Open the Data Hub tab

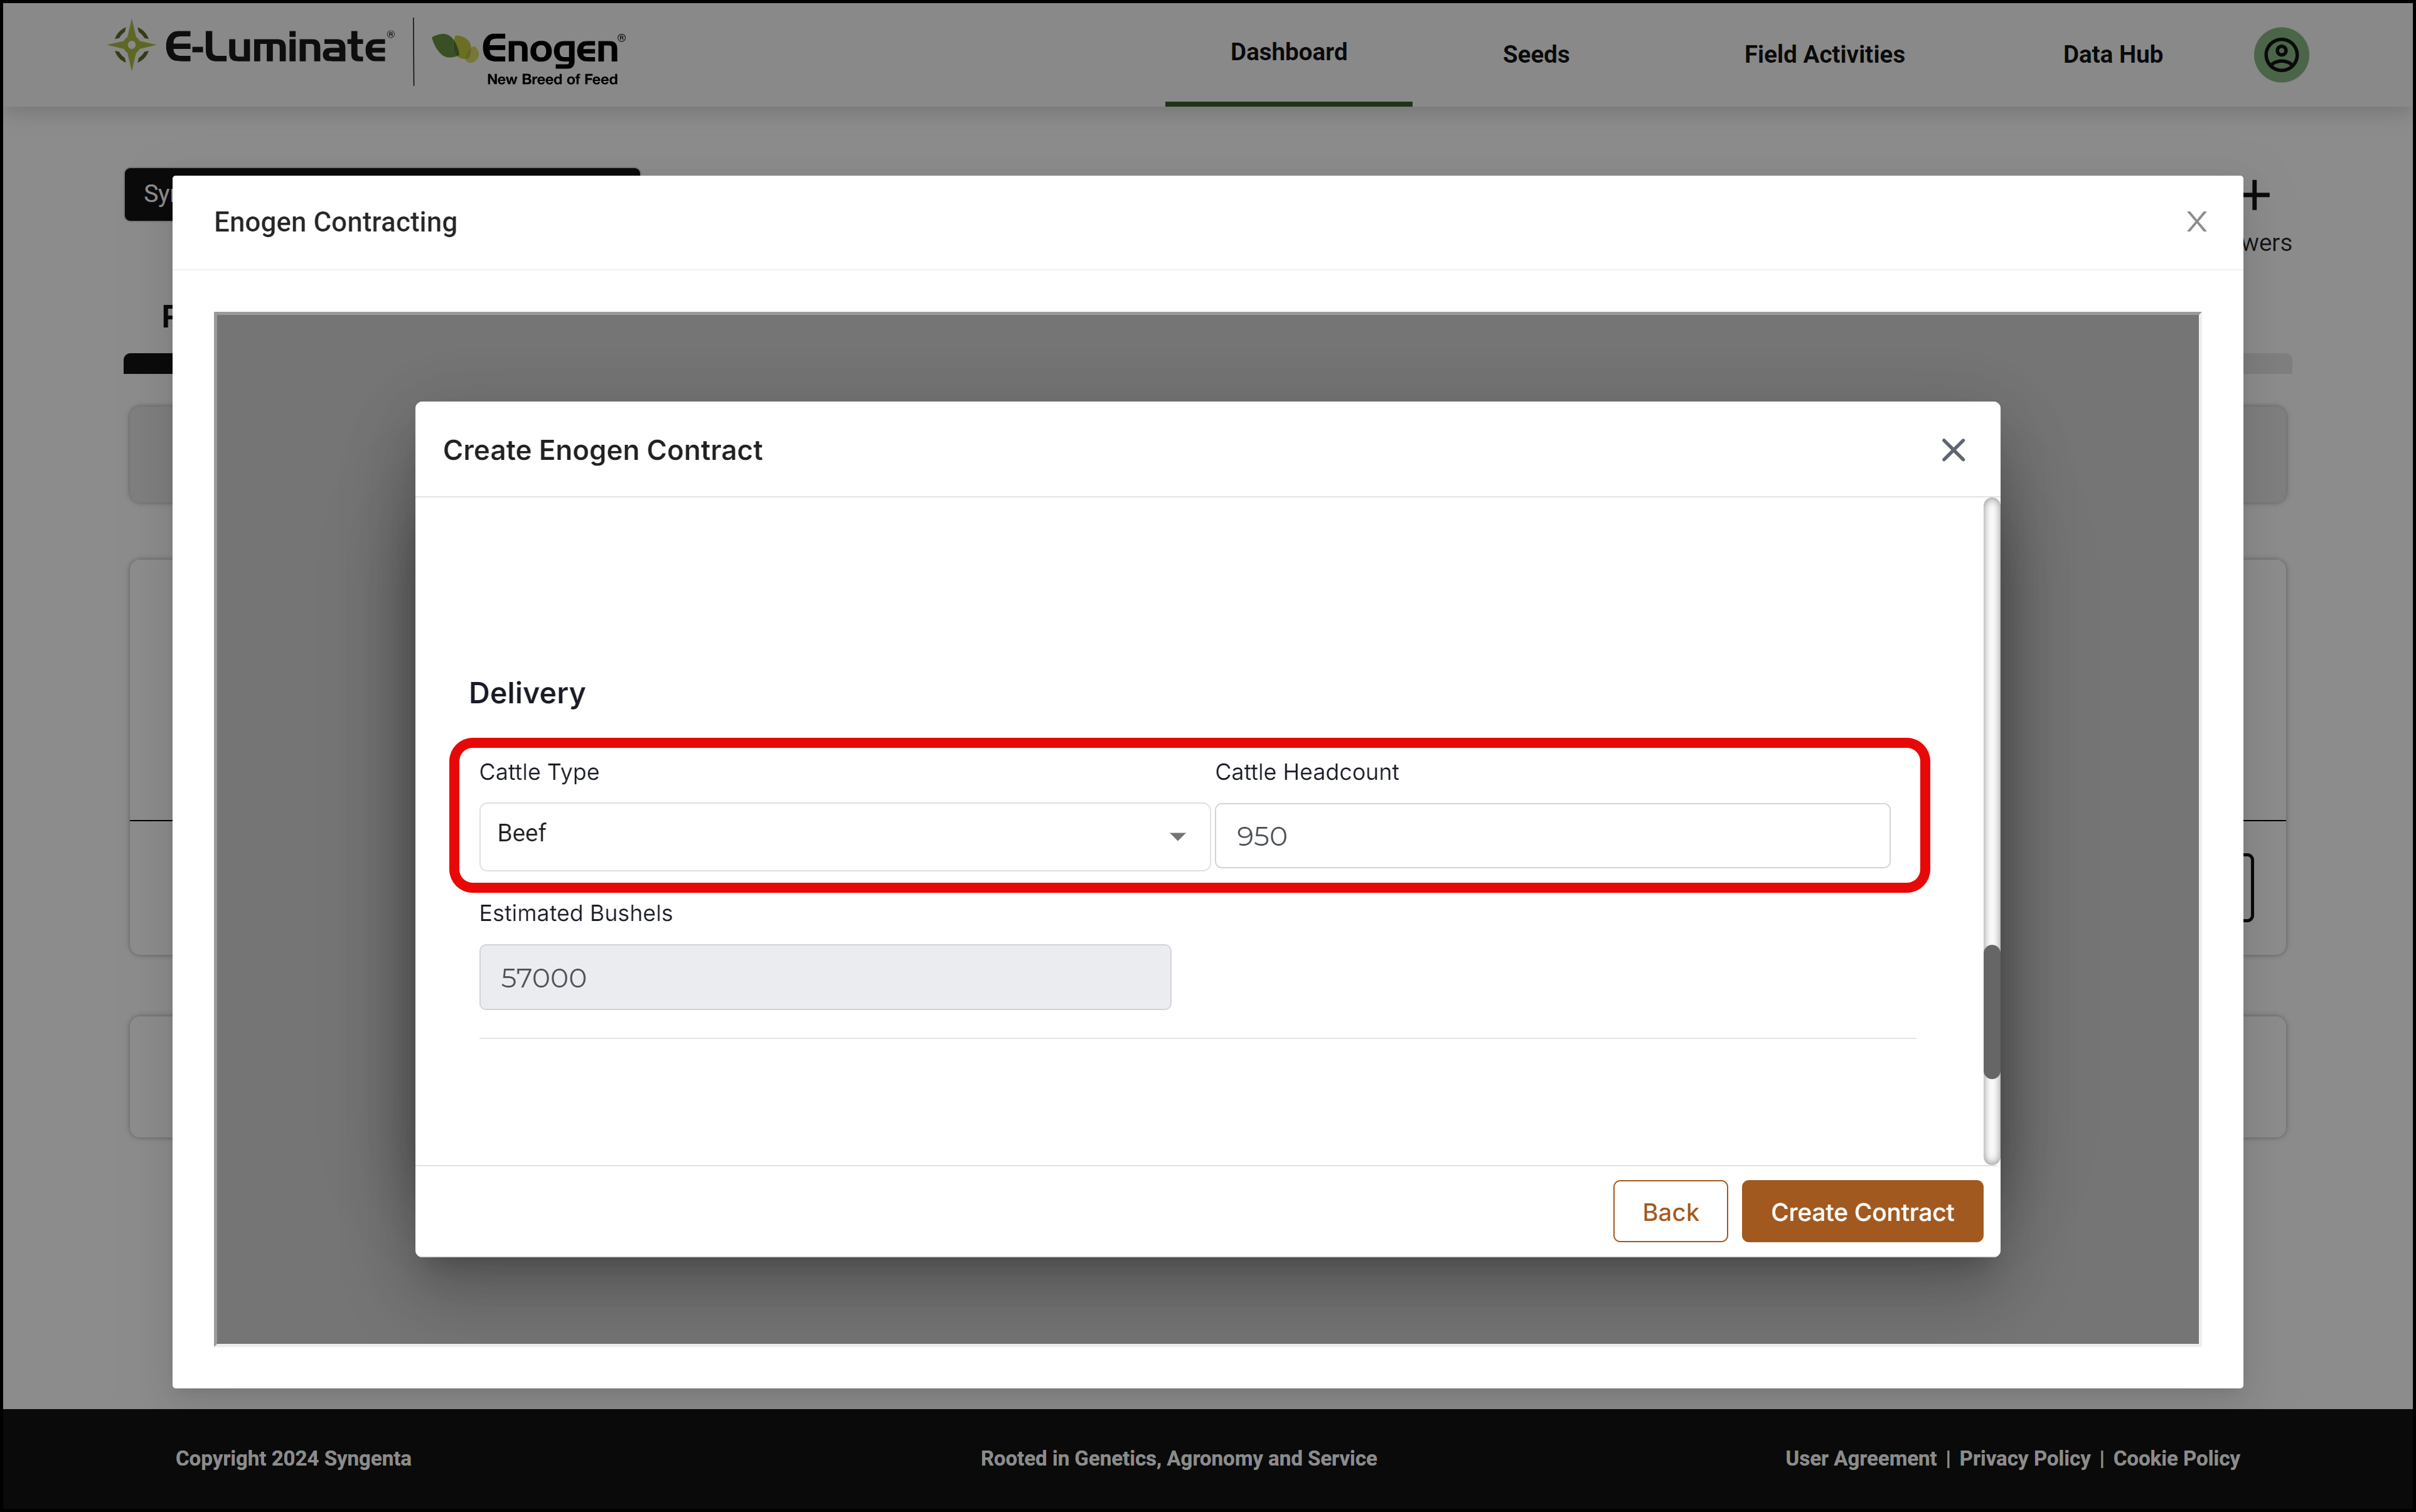[x=2112, y=54]
